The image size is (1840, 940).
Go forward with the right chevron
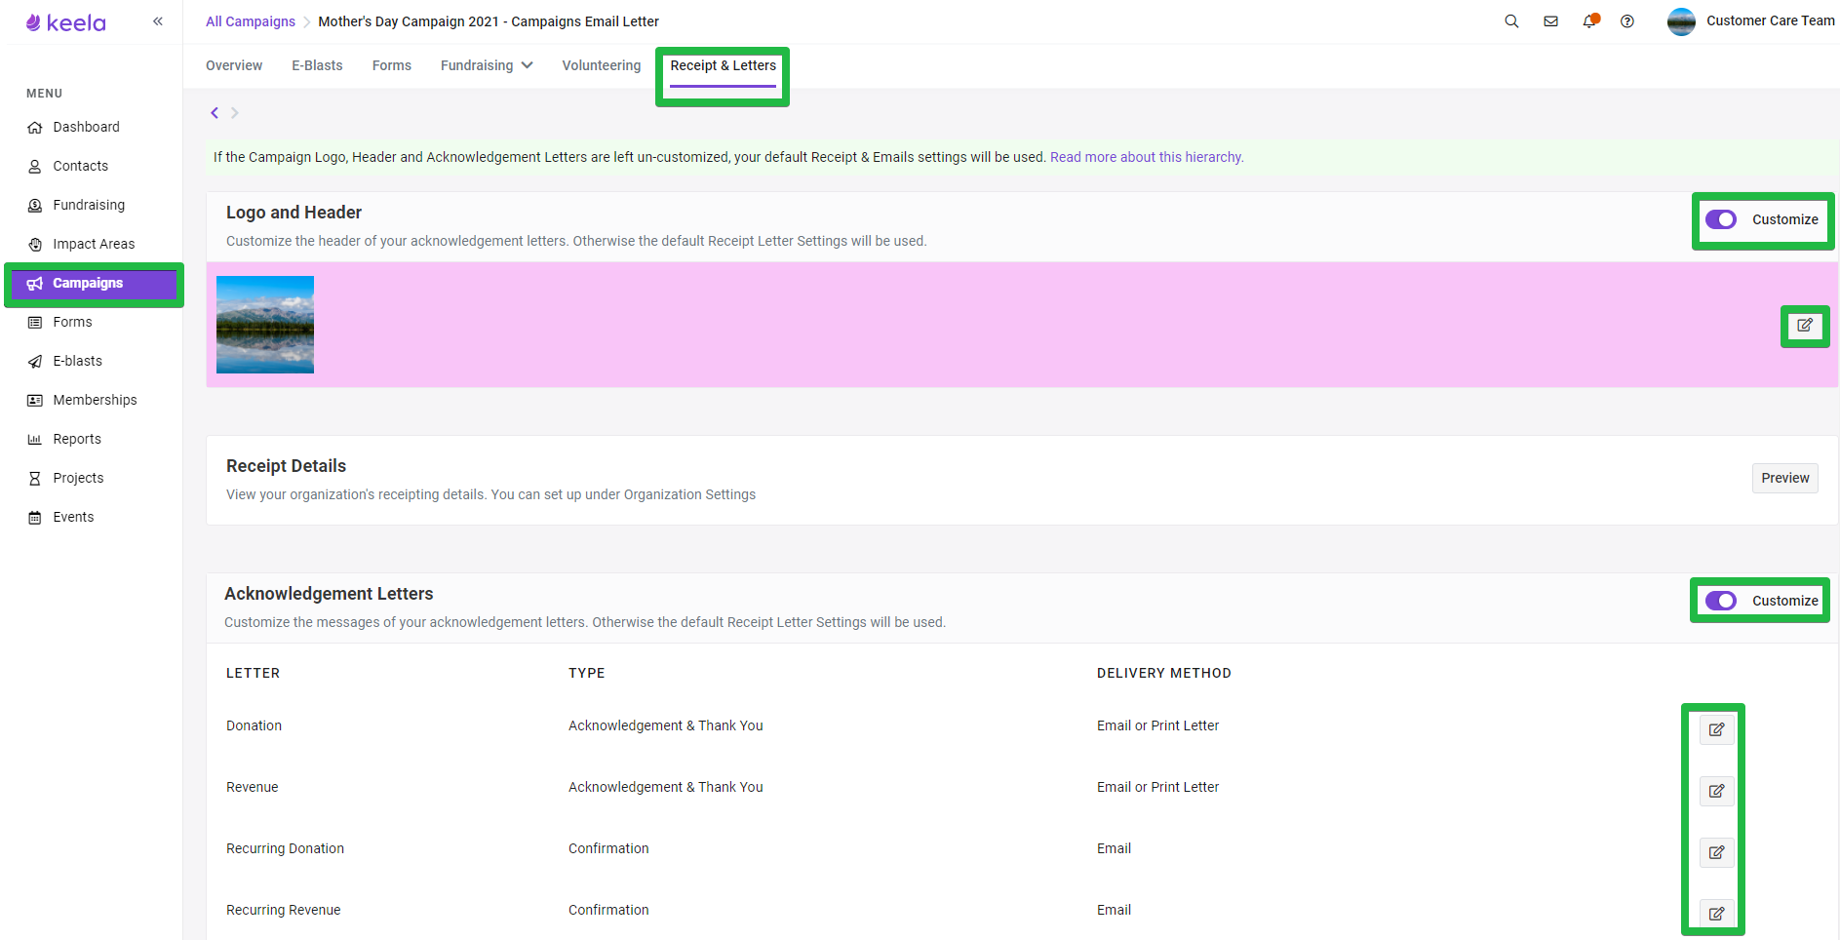(234, 113)
